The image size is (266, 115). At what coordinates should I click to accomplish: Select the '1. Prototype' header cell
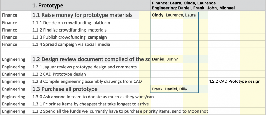85,5
